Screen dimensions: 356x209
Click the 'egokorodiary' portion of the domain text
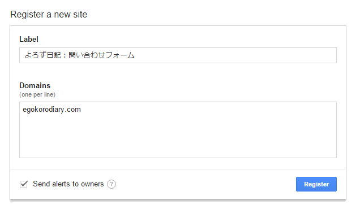point(44,110)
